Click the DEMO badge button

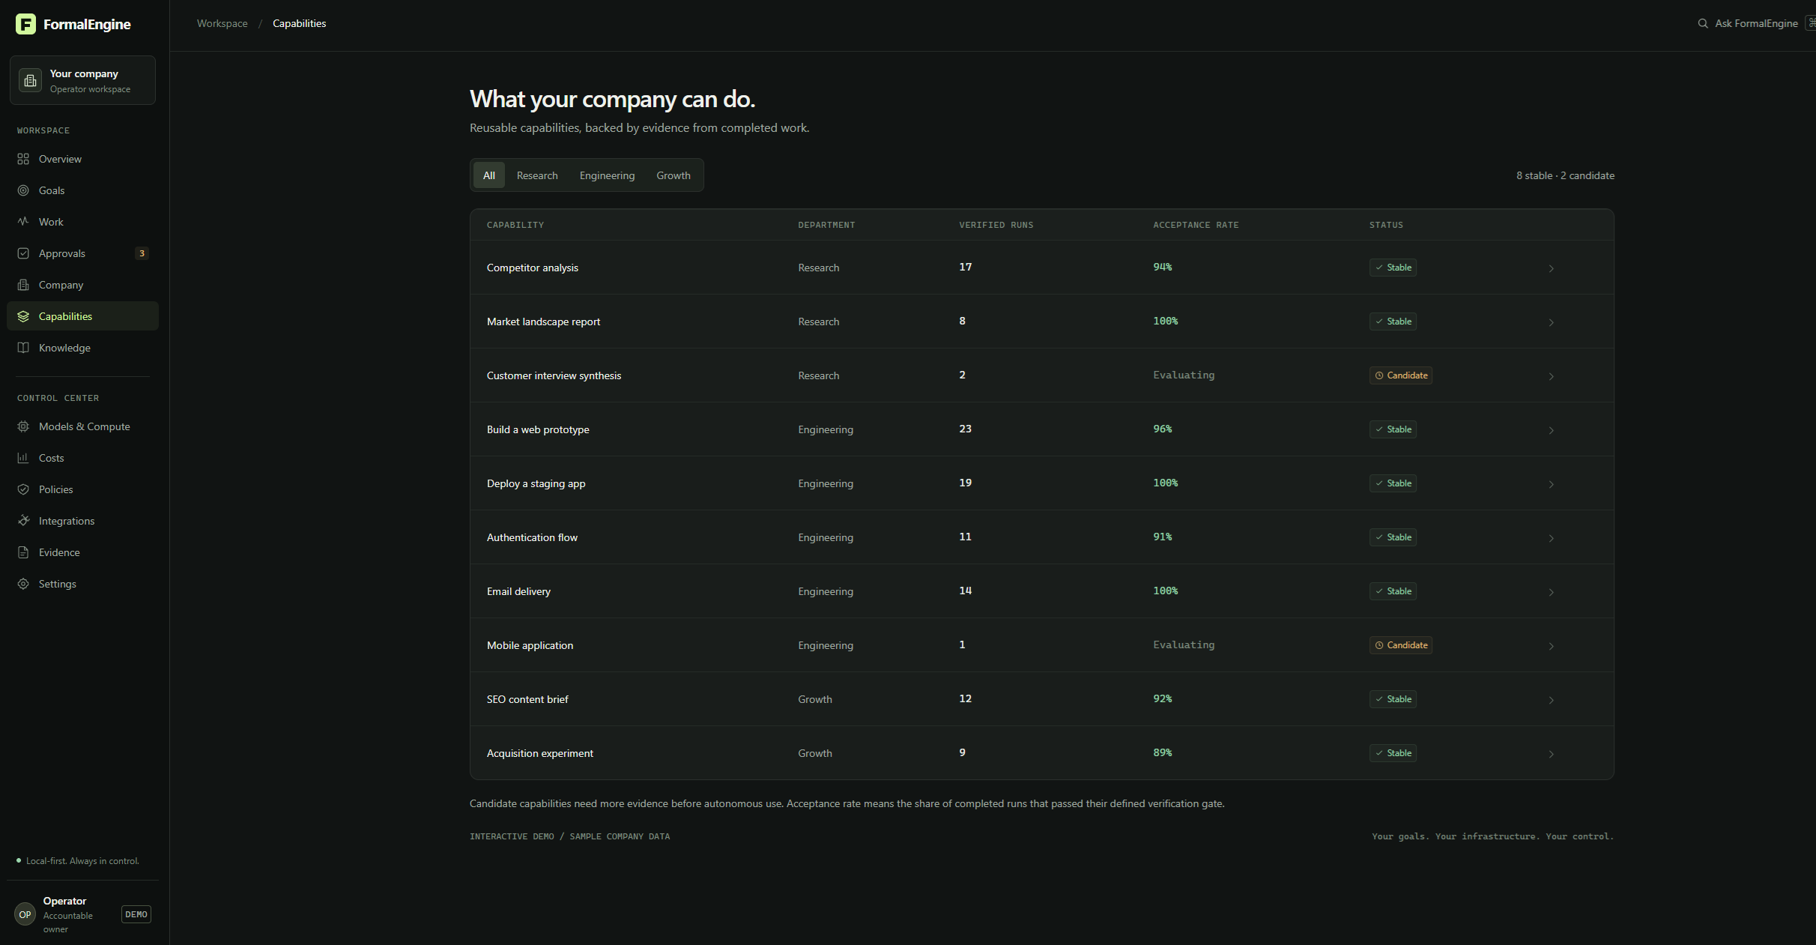(136, 914)
